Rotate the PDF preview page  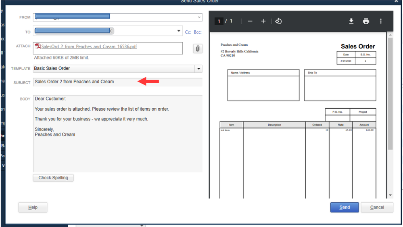(x=278, y=21)
